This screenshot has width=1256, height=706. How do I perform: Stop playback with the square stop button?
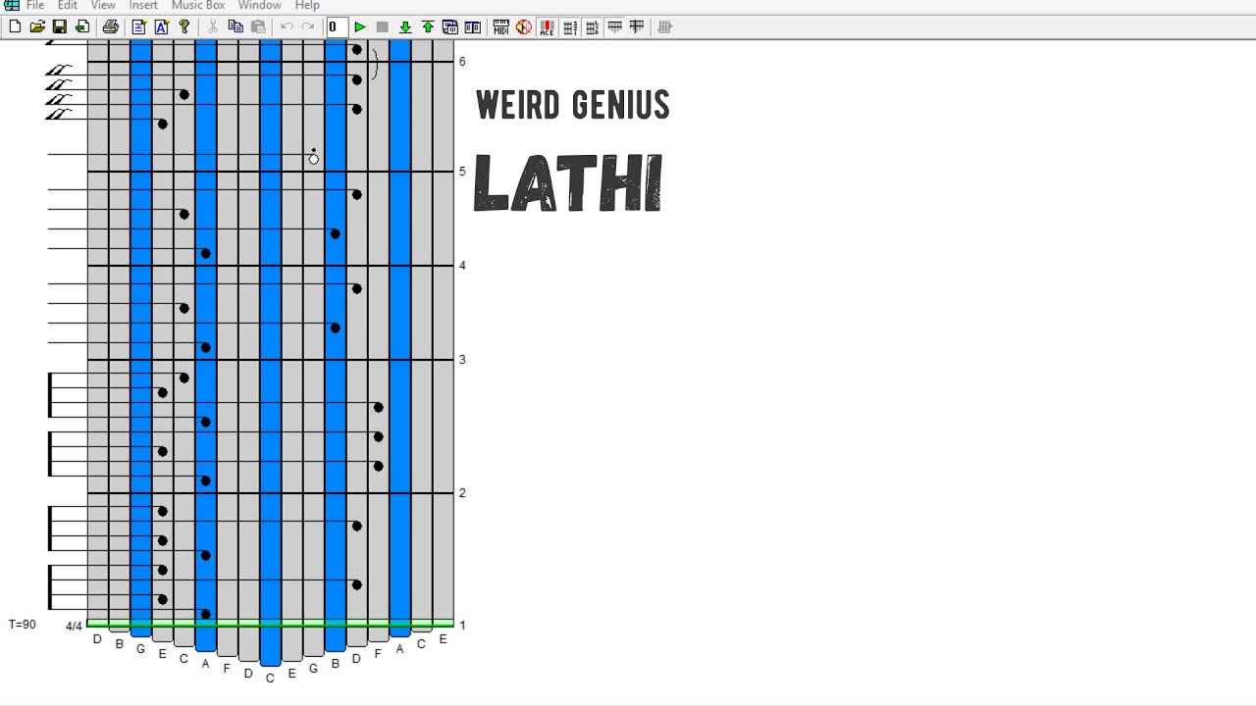tap(383, 27)
